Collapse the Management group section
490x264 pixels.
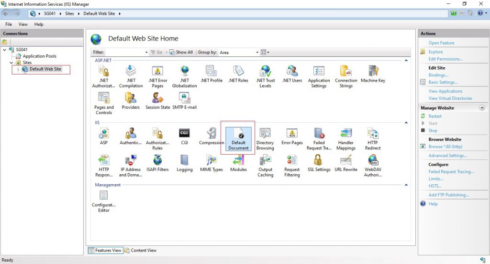point(406,185)
